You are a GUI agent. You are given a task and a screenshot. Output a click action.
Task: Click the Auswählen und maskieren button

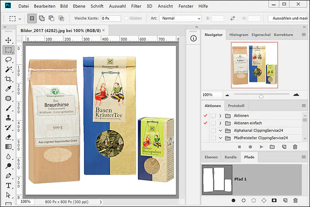[288, 19]
